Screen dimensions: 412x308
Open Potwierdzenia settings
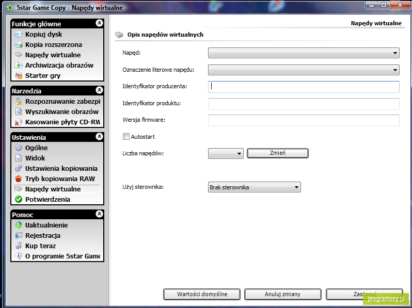pos(47,200)
